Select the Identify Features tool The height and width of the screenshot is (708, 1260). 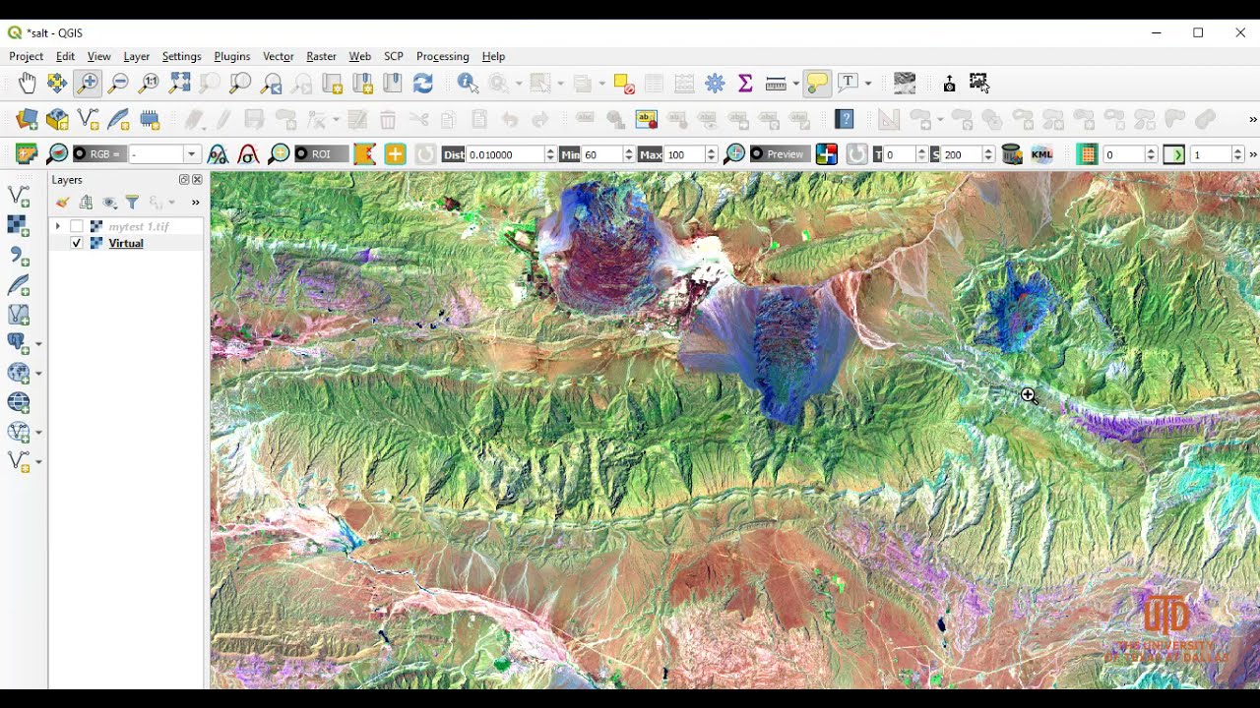[468, 84]
